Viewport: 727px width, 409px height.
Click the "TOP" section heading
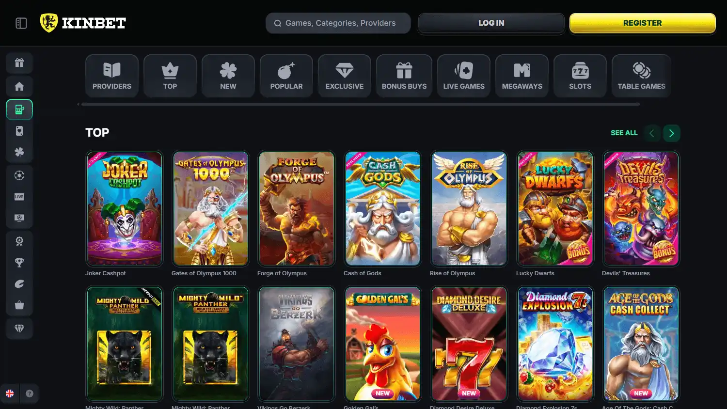(97, 133)
